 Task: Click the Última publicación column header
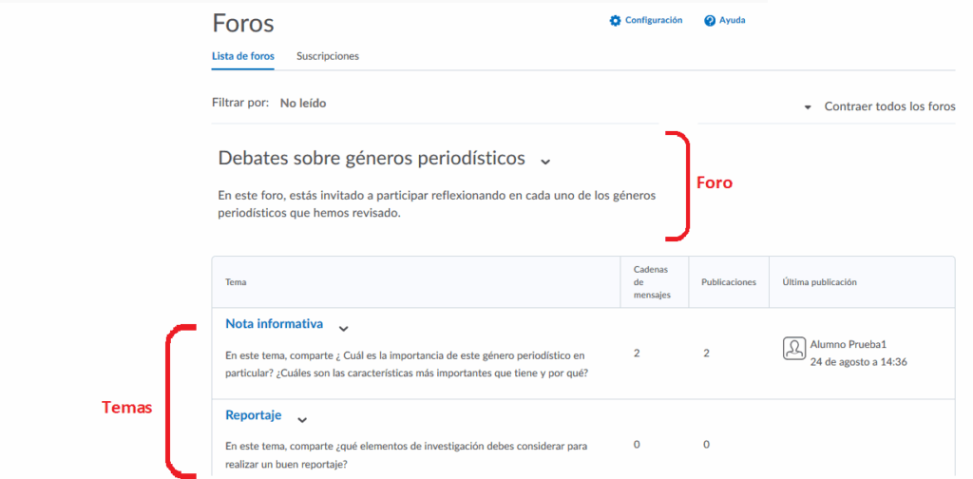pos(819,282)
